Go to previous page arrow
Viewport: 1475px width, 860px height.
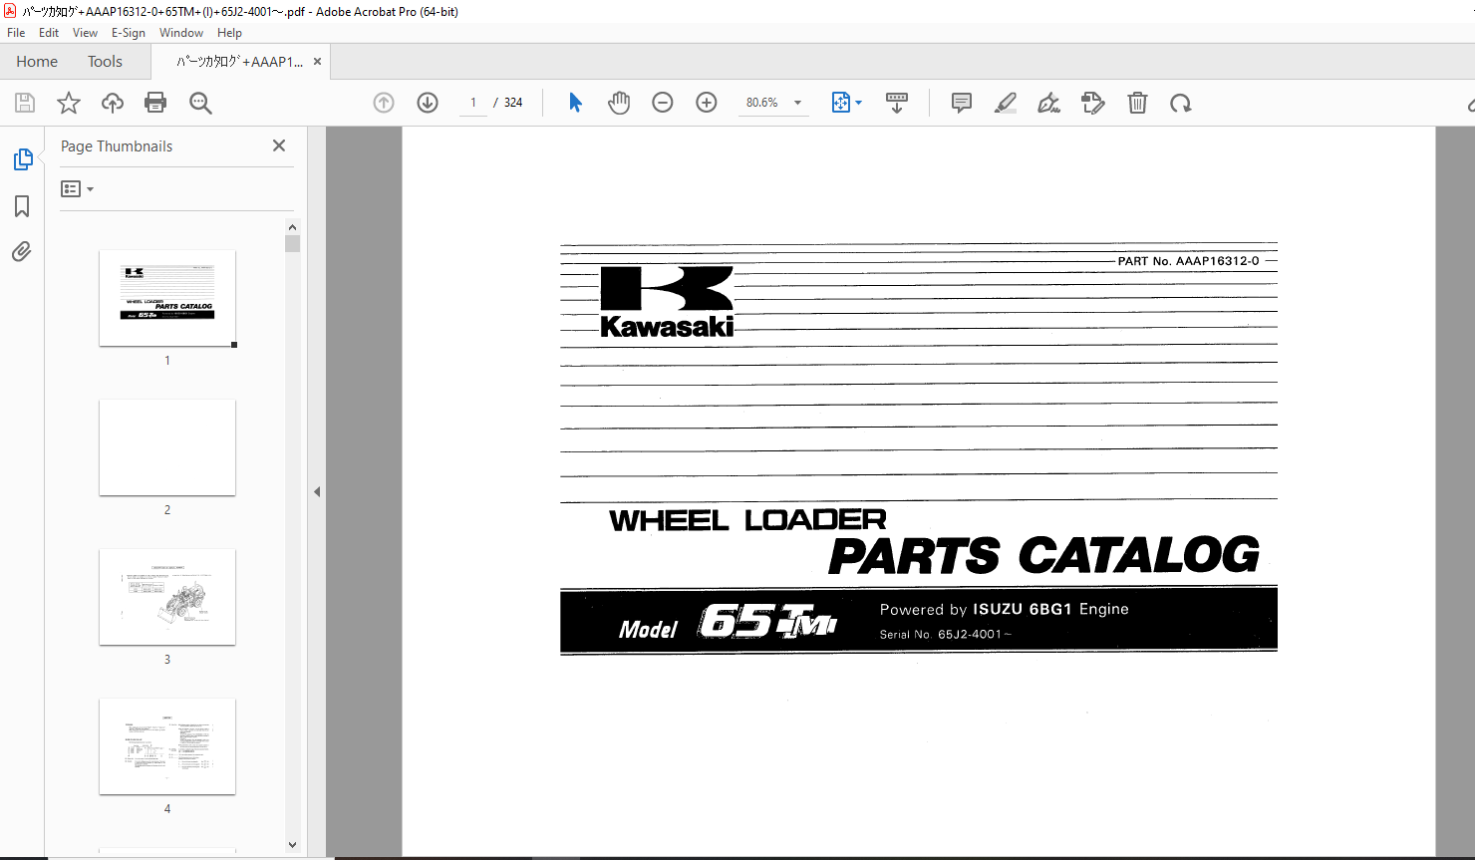[384, 103]
